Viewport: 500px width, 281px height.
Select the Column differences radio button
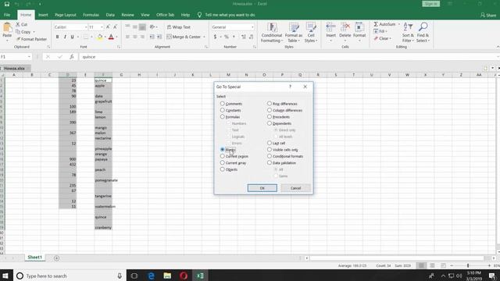click(x=270, y=110)
